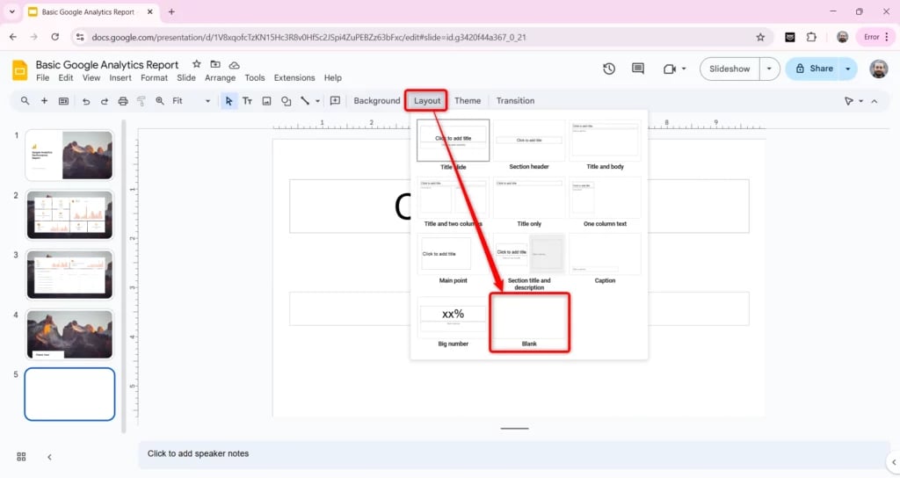The width and height of the screenshot is (900, 478).
Task: Click the Layout button
Action: pos(427,101)
